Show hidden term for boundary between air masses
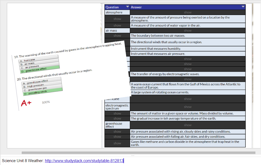The height and width of the screenshot is (165, 261). coord(117,36)
